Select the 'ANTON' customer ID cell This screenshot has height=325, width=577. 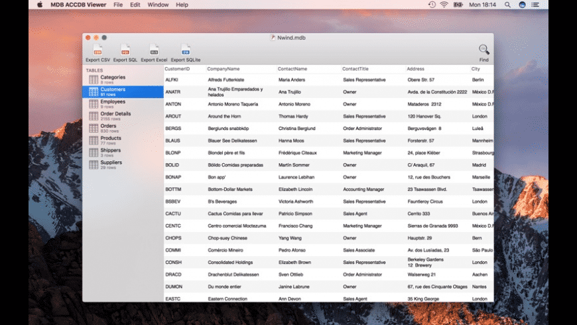tap(173, 104)
